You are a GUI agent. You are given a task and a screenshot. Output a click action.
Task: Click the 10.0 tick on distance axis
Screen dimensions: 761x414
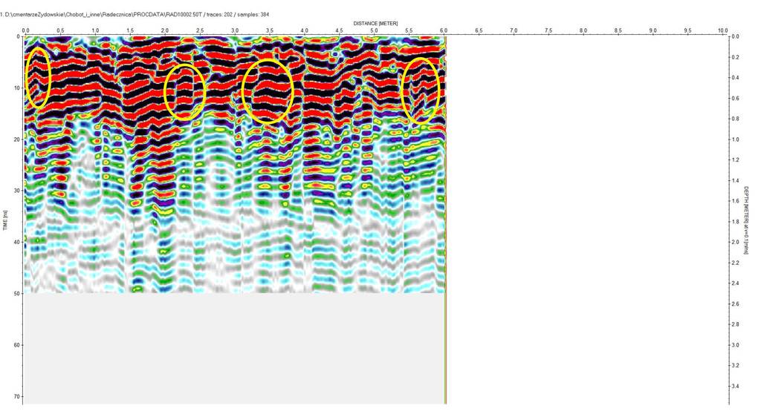(722, 30)
